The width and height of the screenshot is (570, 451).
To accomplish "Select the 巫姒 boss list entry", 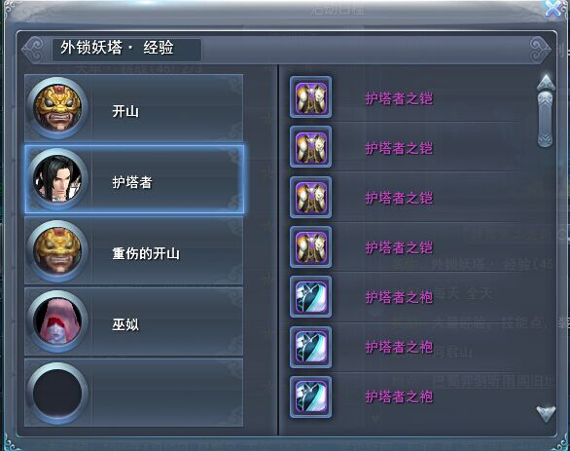I will click(134, 321).
